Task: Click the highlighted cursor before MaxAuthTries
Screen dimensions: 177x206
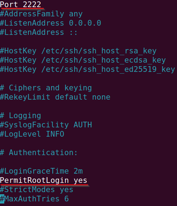Action: click(2, 199)
